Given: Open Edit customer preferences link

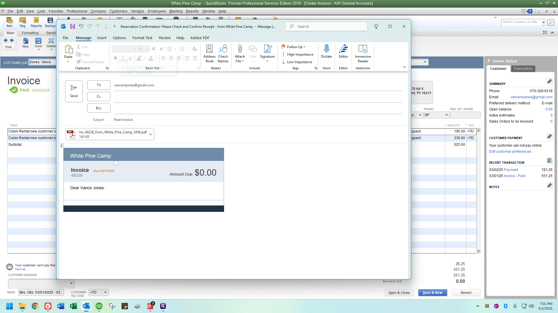Looking at the screenshot, I should pyautogui.click(x=510, y=152).
